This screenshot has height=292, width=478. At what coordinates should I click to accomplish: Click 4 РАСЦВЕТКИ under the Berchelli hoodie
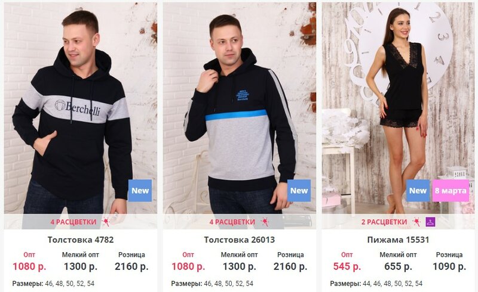click(73, 222)
